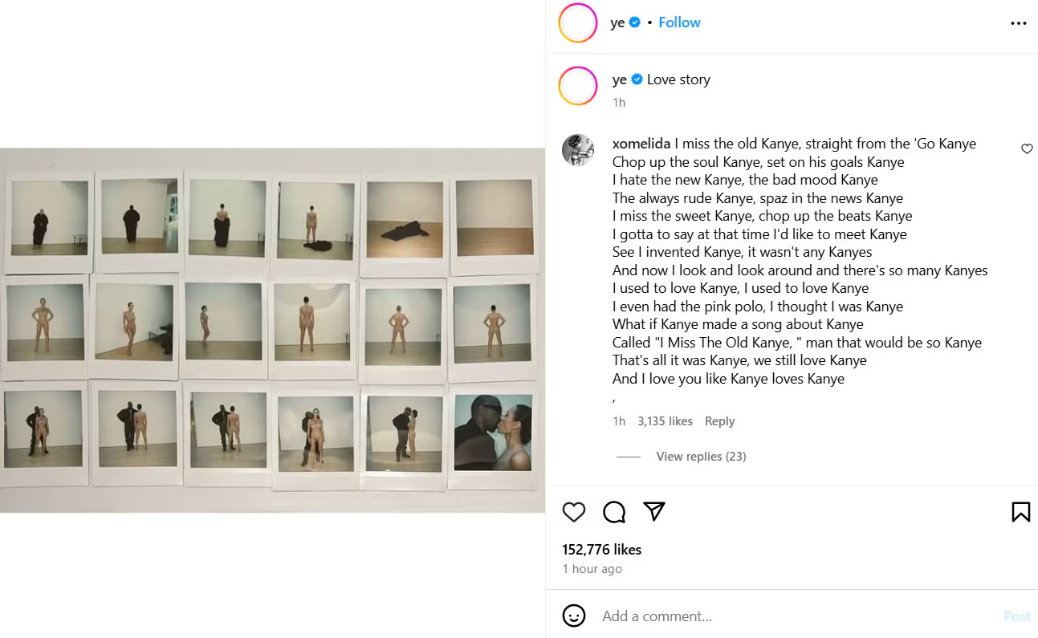The width and height of the screenshot is (1038, 638).
Task: Follow the ye account
Action: [x=679, y=22]
